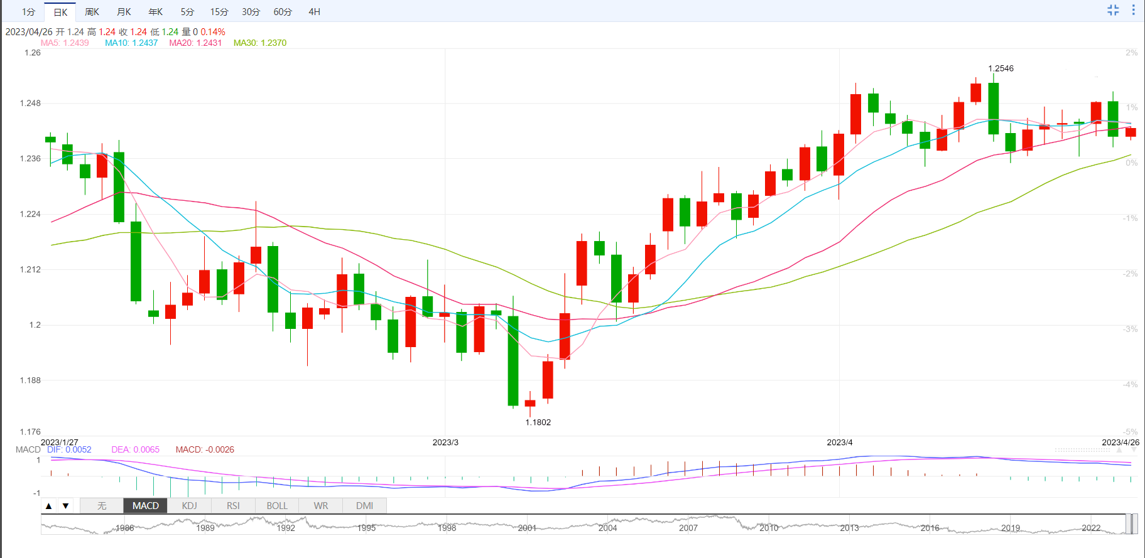This screenshot has height=558, width=1145.
Task: Select the 无 (none) indicator option
Action: (102, 506)
